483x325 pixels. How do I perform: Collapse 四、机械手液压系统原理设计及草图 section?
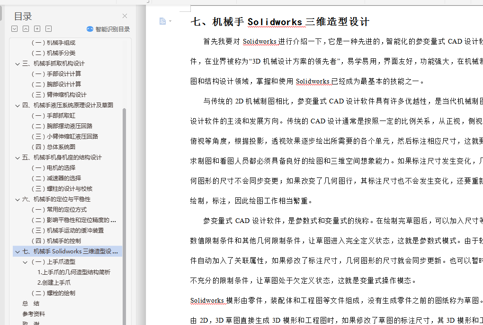(x=18, y=105)
